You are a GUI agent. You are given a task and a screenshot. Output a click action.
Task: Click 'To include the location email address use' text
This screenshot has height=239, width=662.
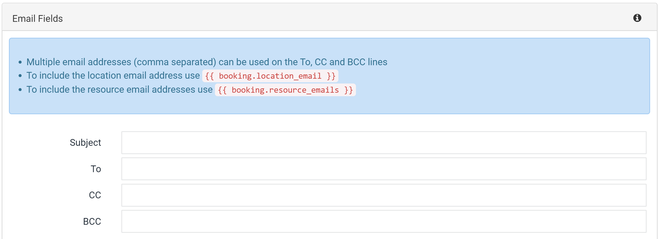(113, 76)
